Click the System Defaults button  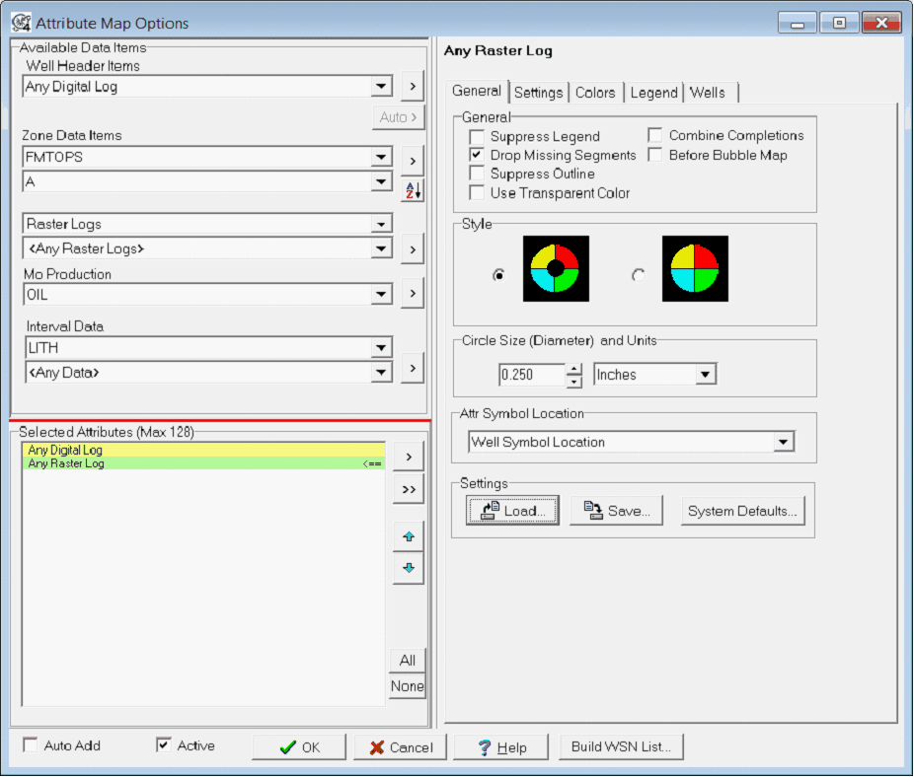coord(742,511)
